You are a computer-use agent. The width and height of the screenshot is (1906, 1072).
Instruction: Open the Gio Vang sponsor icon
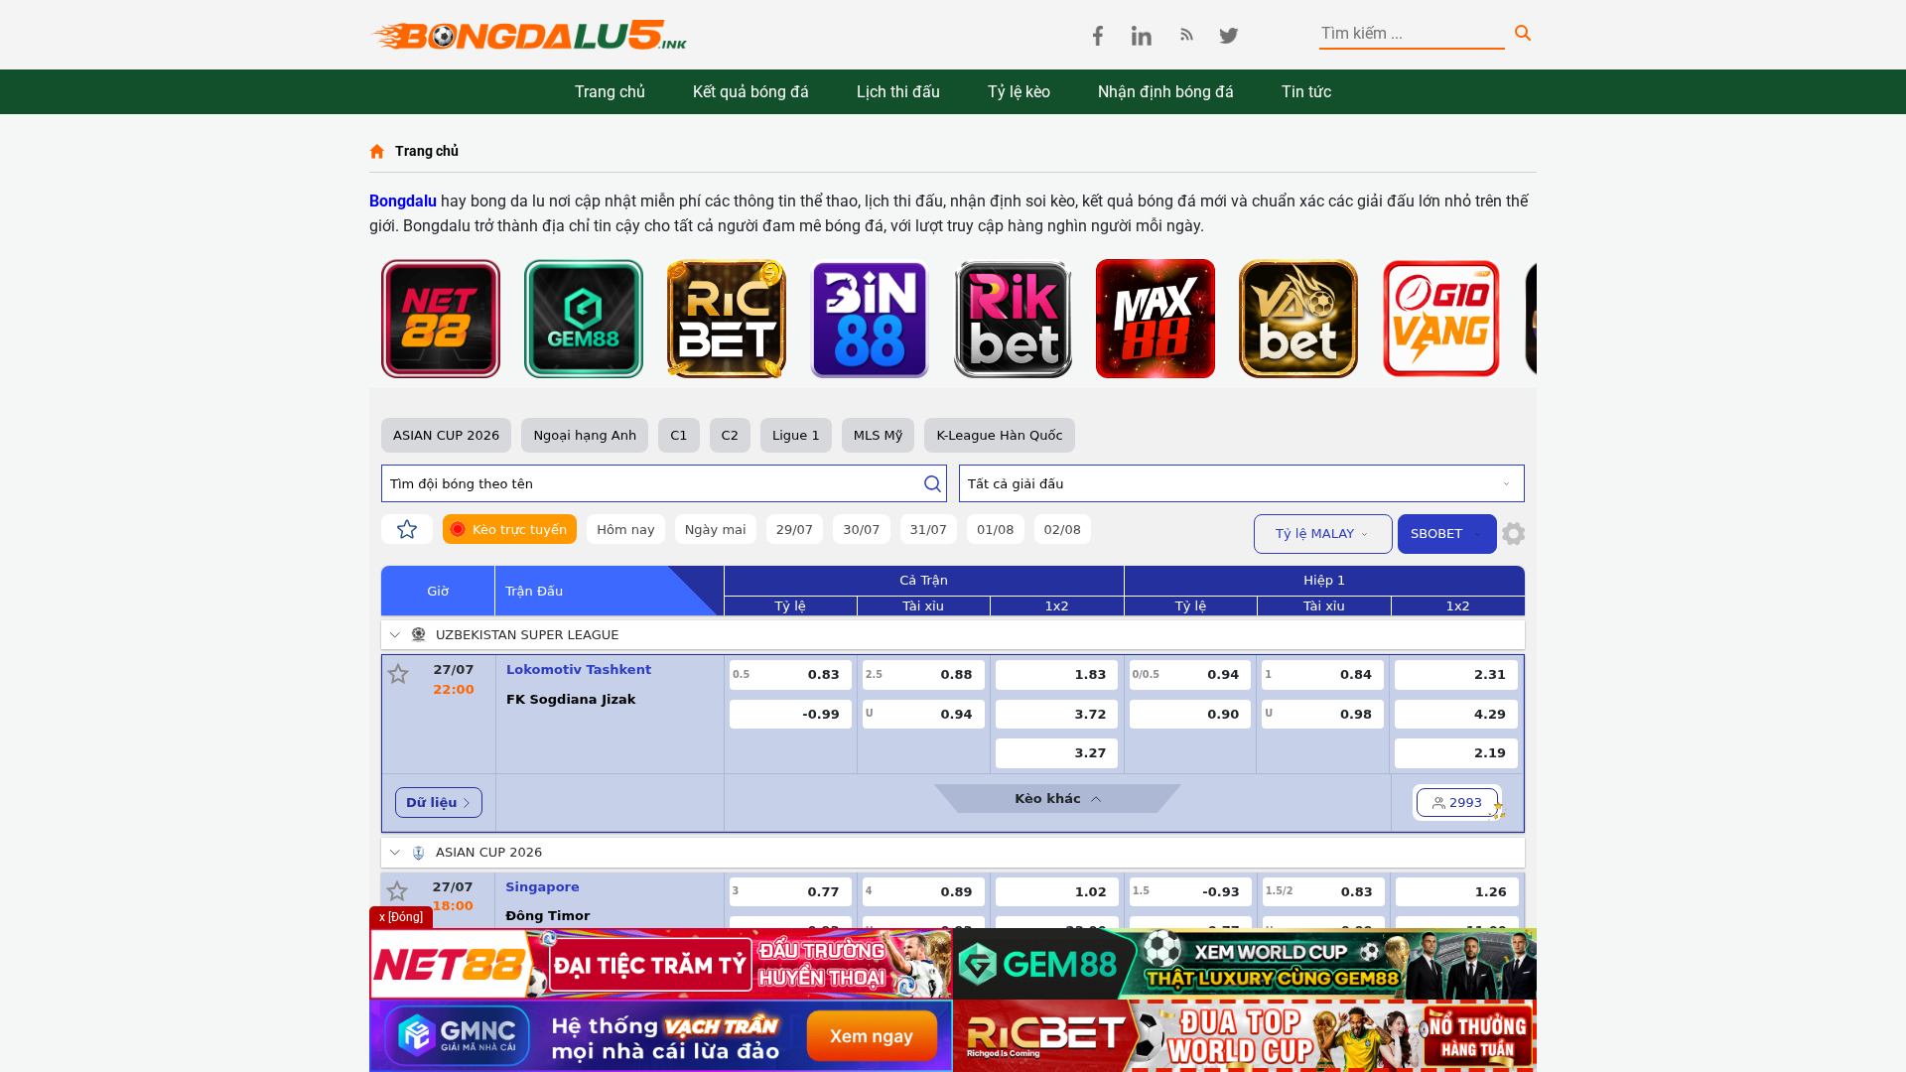(x=1441, y=319)
